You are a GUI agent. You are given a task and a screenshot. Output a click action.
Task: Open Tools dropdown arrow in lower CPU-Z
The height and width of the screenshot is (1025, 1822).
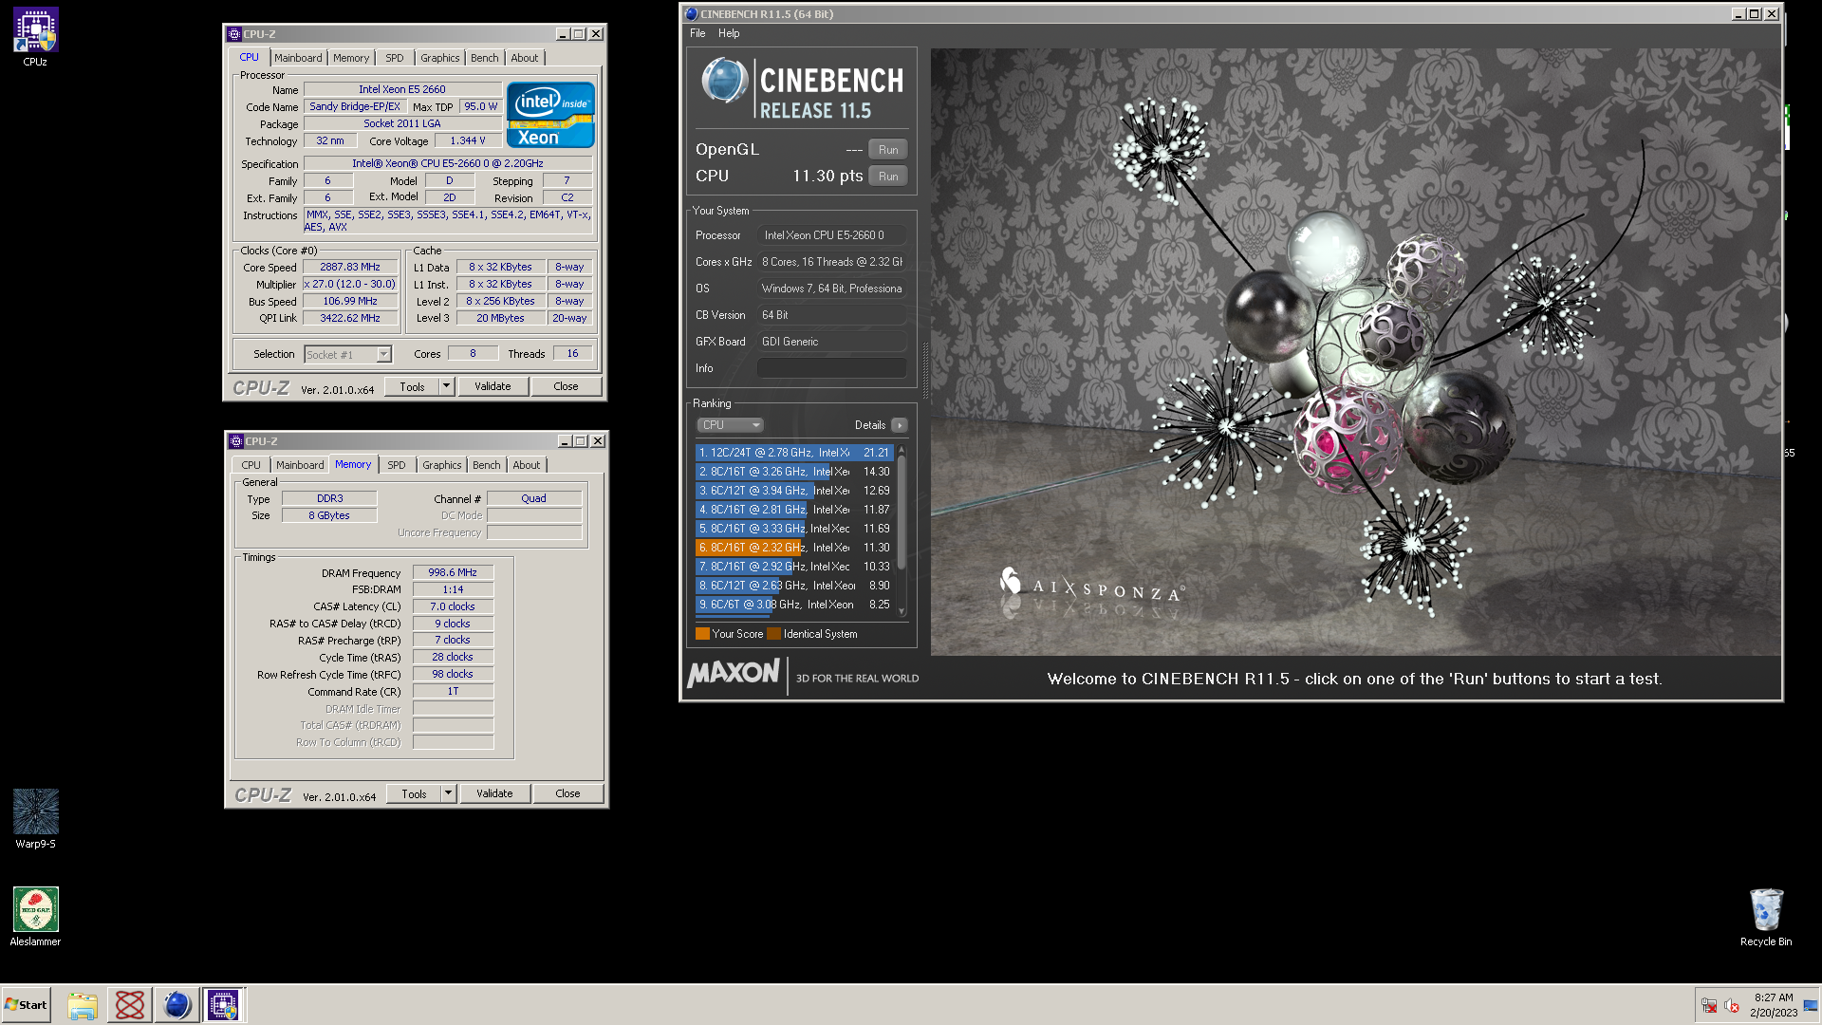pyautogui.click(x=449, y=793)
